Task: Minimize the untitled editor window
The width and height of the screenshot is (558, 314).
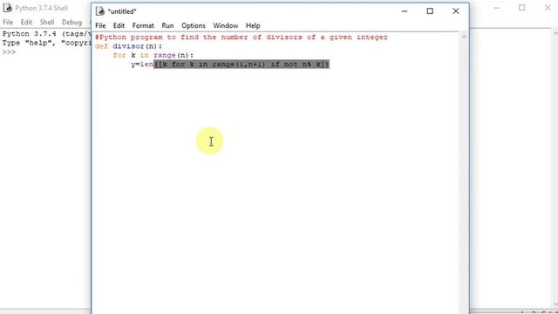Action: (405, 11)
